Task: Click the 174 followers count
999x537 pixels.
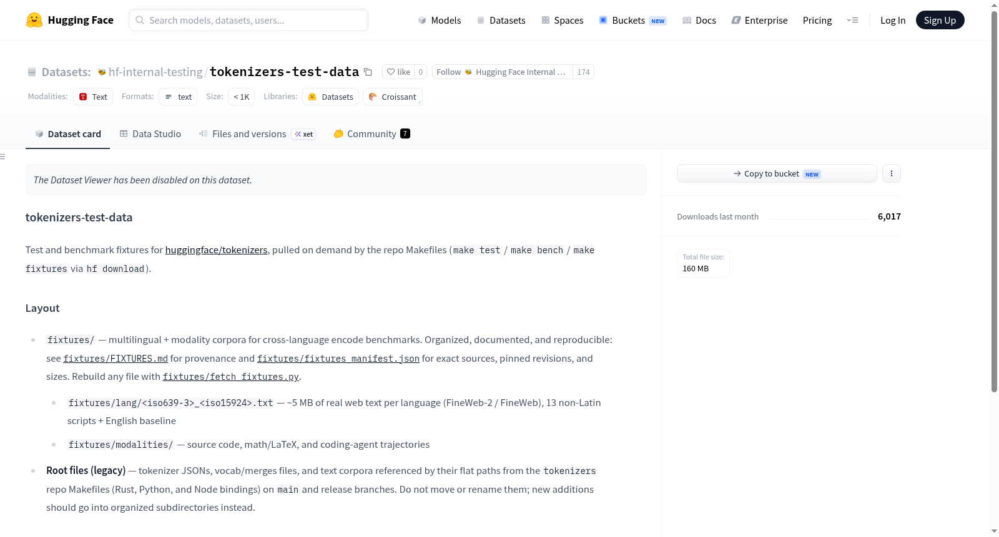Action: [583, 72]
